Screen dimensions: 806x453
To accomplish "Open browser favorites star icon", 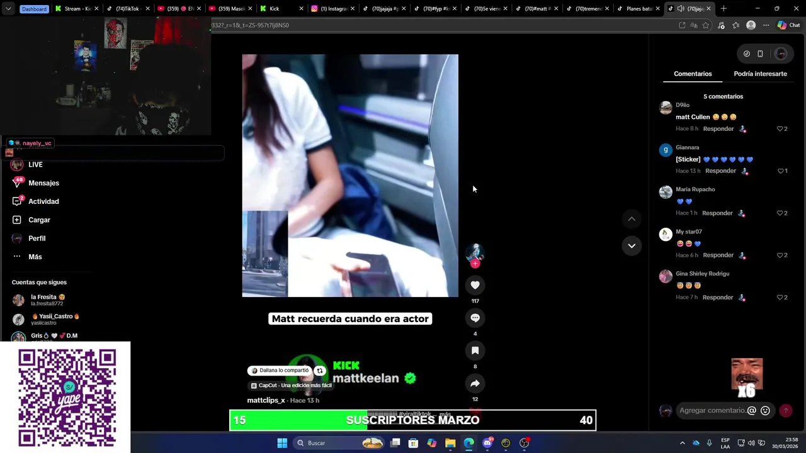I will (735, 25).
